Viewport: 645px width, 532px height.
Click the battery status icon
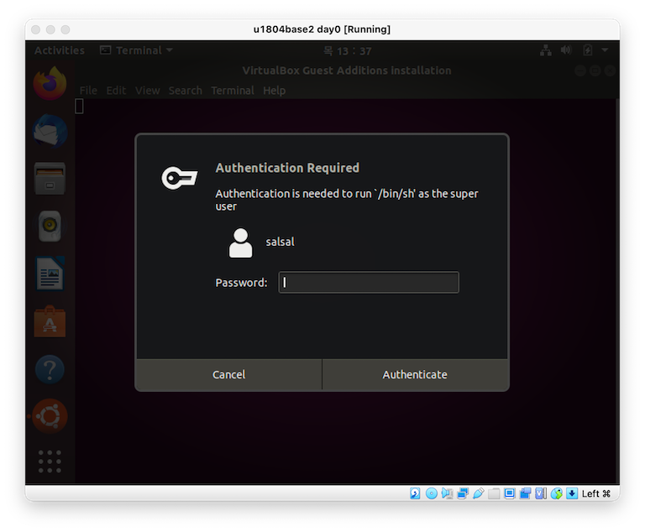[587, 50]
